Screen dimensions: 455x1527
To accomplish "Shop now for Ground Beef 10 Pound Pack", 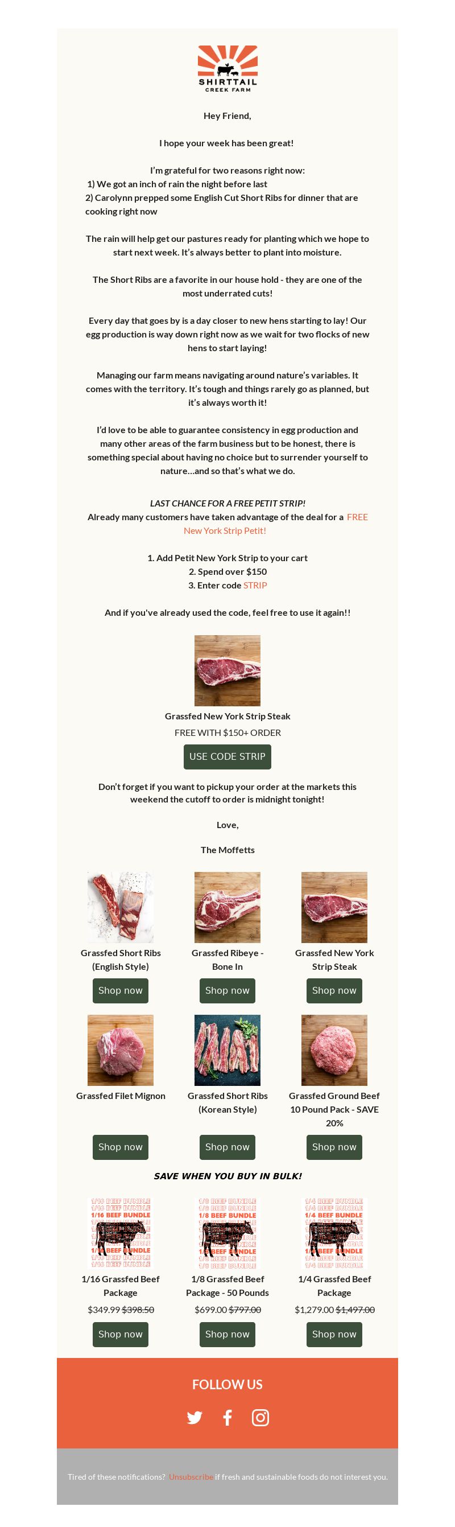I will (x=334, y=1147).
